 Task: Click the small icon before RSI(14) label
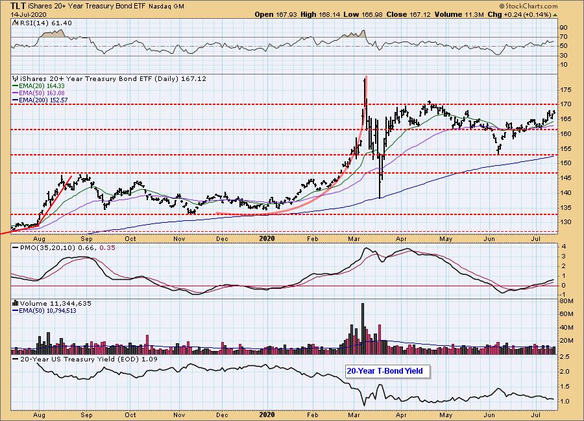[x=15, y=23]
